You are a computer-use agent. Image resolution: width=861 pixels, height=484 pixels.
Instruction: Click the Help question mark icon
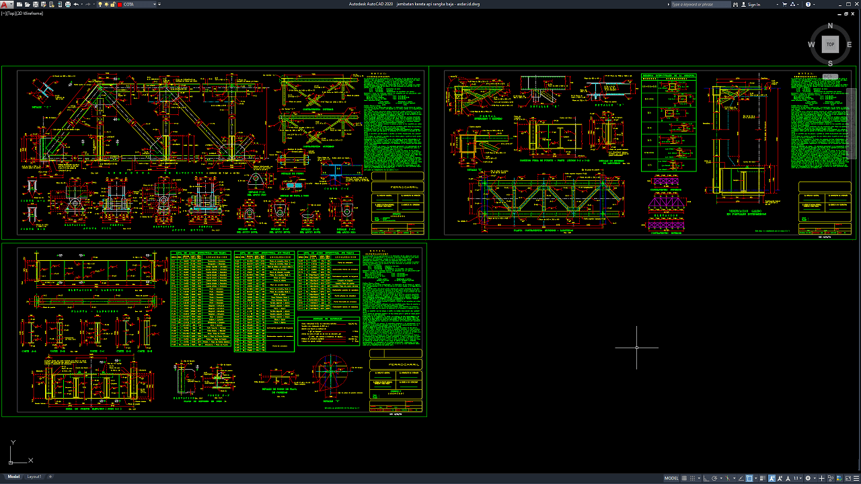(x=808, y=4)
